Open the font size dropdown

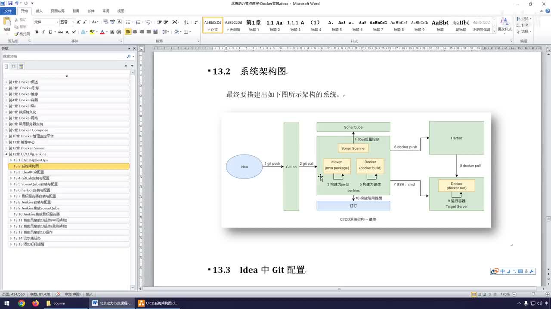[x=73, y=22]
